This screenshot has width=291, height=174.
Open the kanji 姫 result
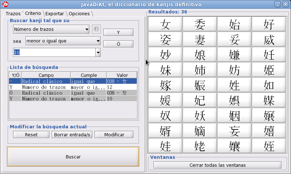coord(269,70)
